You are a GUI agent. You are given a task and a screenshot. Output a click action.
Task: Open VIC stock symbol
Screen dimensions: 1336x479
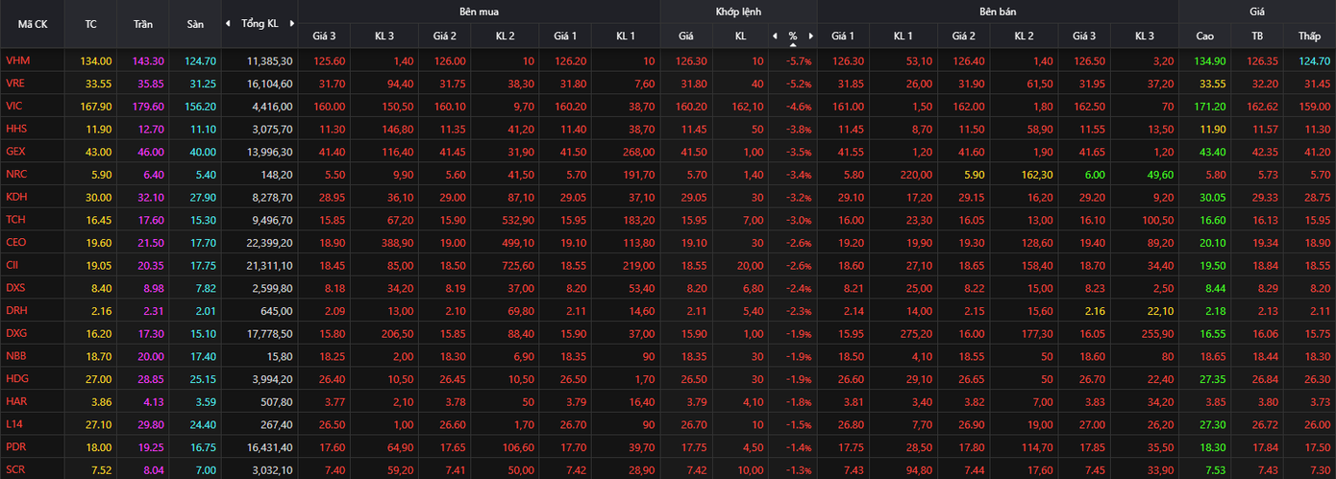pyautogui.click(x=14, y=106)
